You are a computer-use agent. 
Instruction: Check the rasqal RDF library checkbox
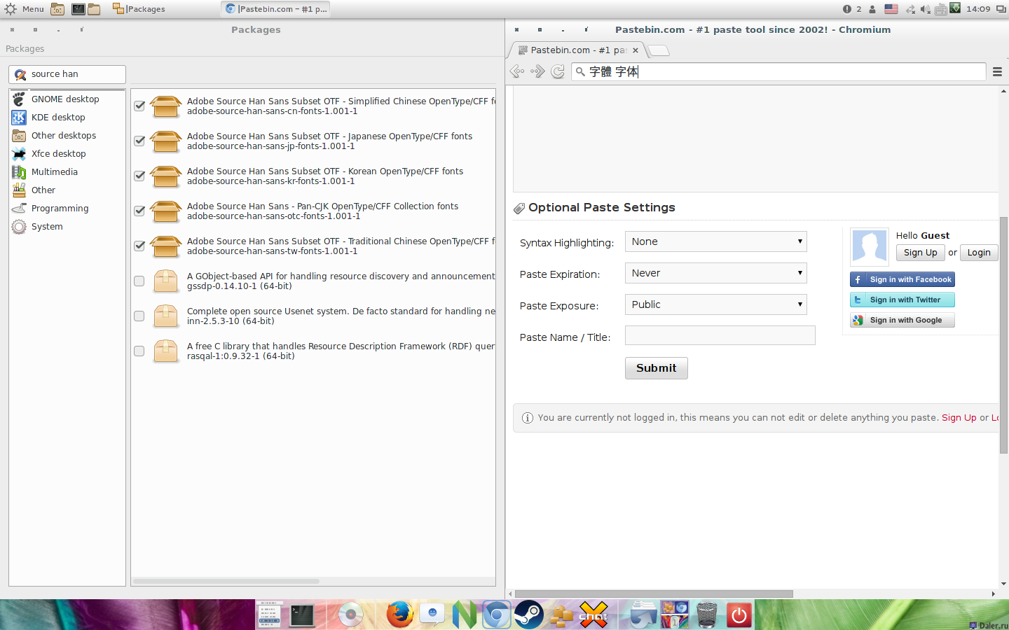coord(139,351)
